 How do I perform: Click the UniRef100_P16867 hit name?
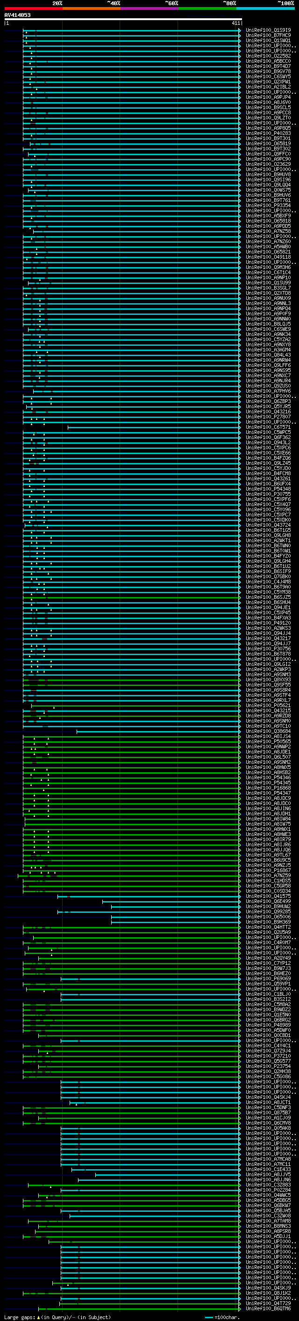(x=268, y=870)
